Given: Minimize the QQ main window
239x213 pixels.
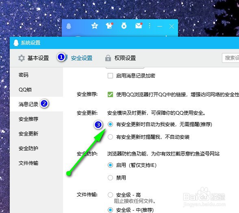Looking at the screenshot, I should [160, 26].
